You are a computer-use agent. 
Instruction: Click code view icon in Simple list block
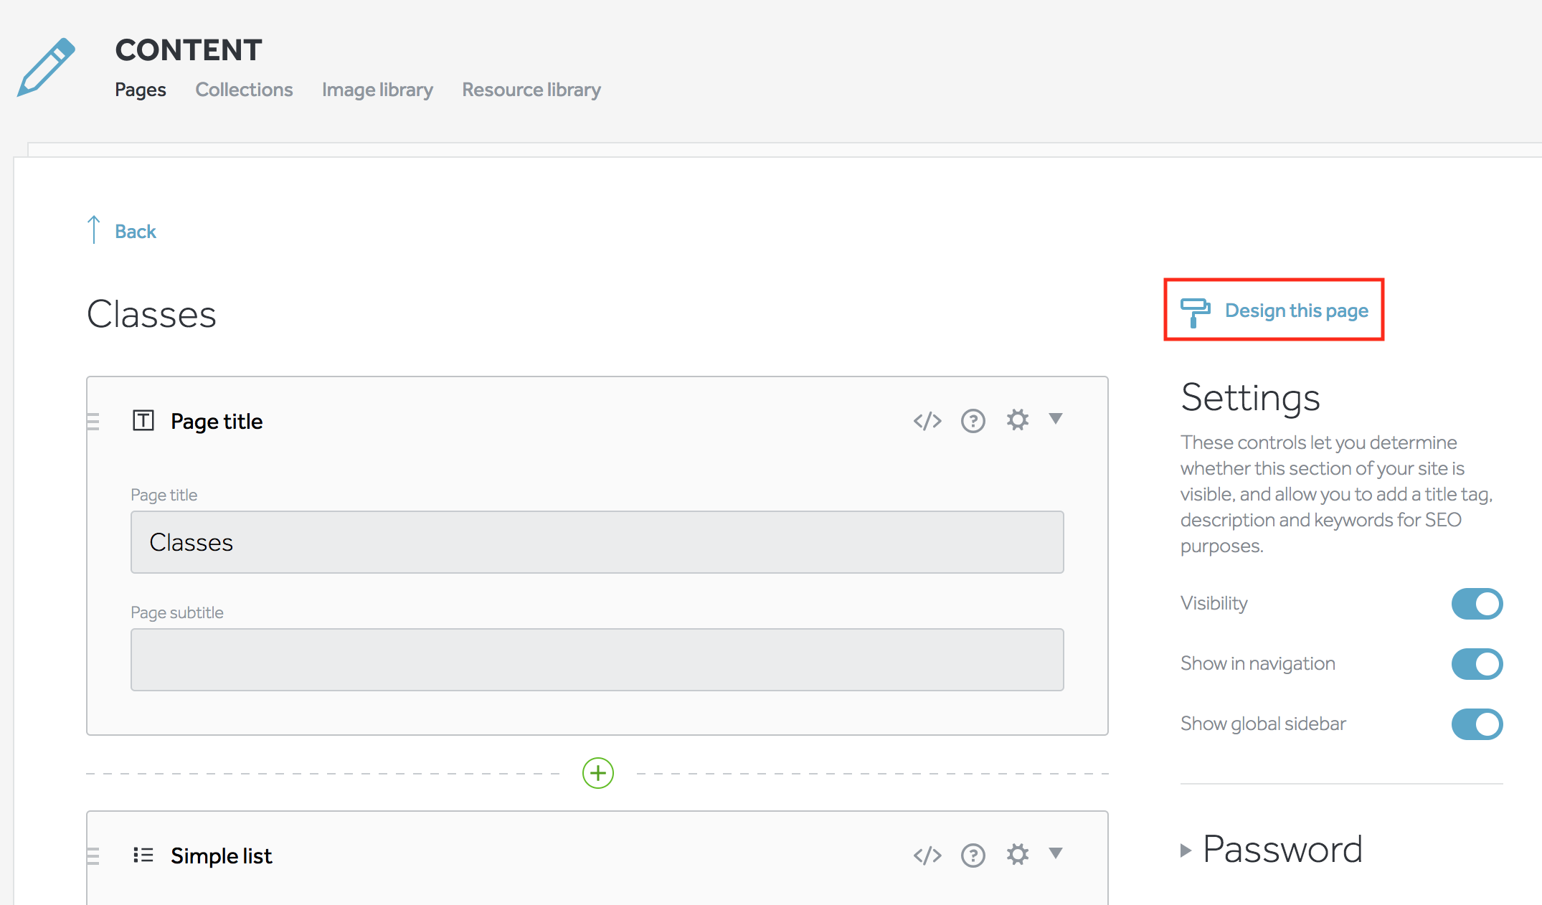pyautogui.click(x=927, y=855)
